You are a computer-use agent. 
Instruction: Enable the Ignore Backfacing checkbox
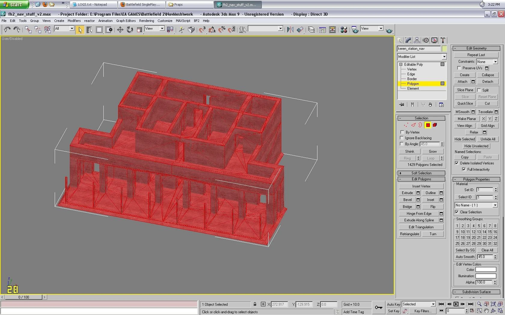click(x=402, y=138)
